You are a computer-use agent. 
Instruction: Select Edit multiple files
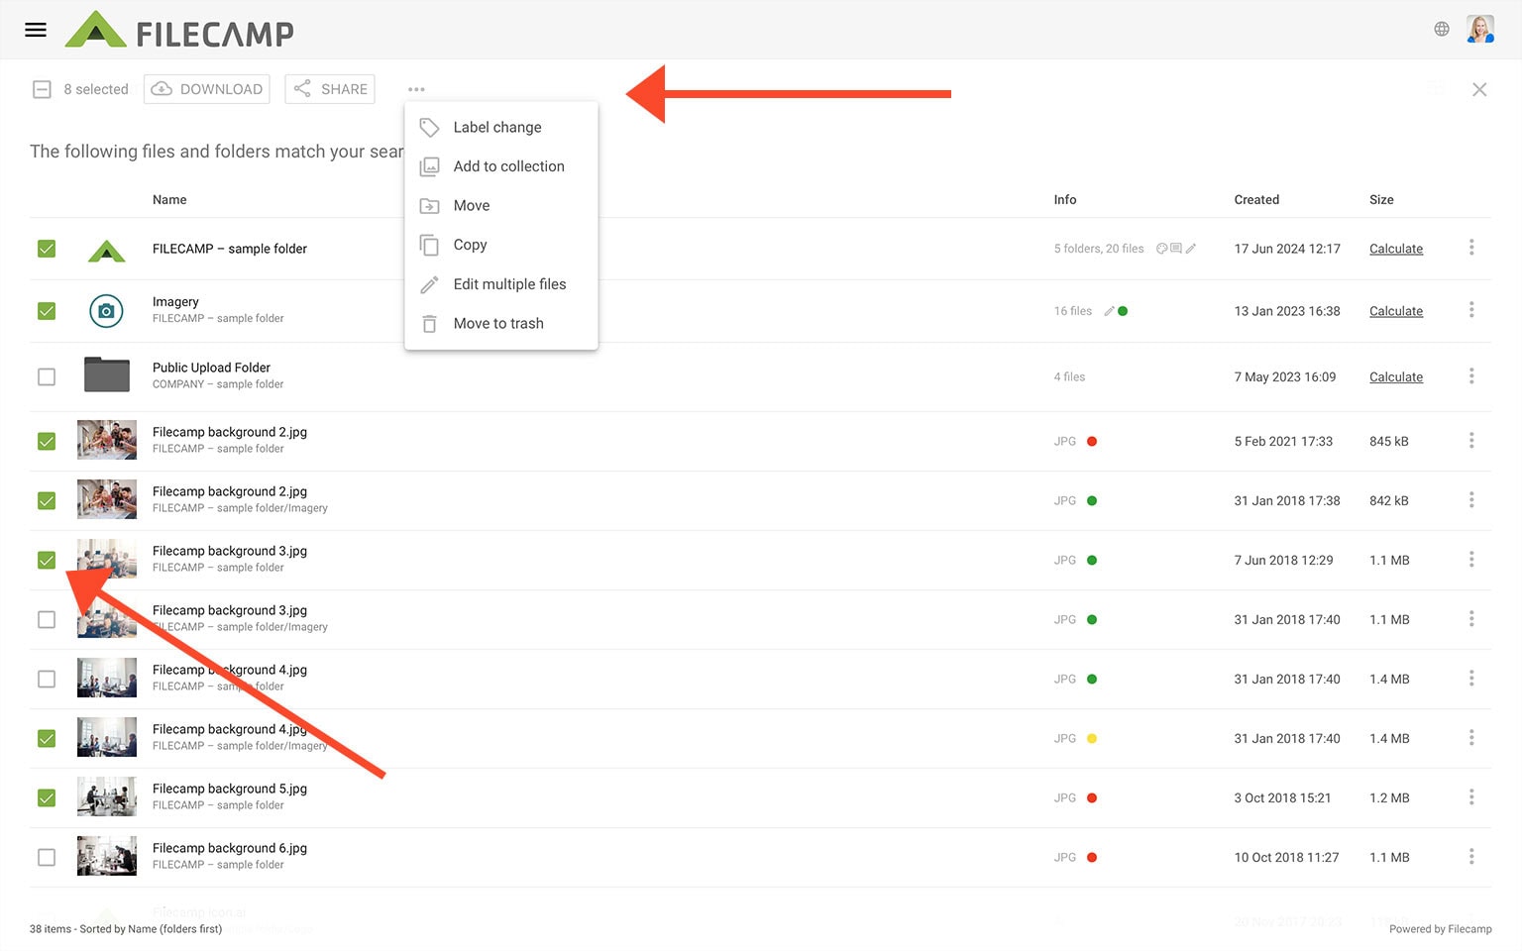(501, 284)
